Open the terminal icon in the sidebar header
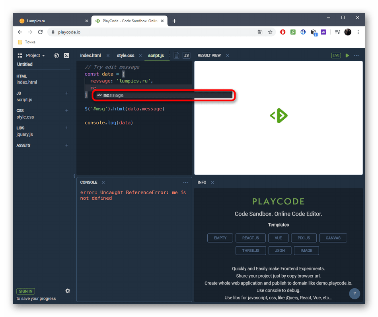Viewport: 378px width, 317px height. click(x=67, y=56)
